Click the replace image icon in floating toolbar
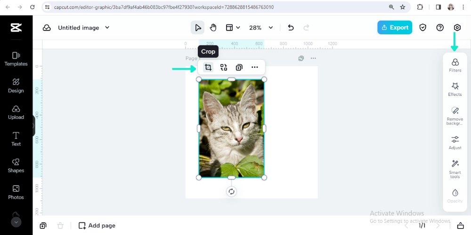471x235 pixels. tap(223, 67)
